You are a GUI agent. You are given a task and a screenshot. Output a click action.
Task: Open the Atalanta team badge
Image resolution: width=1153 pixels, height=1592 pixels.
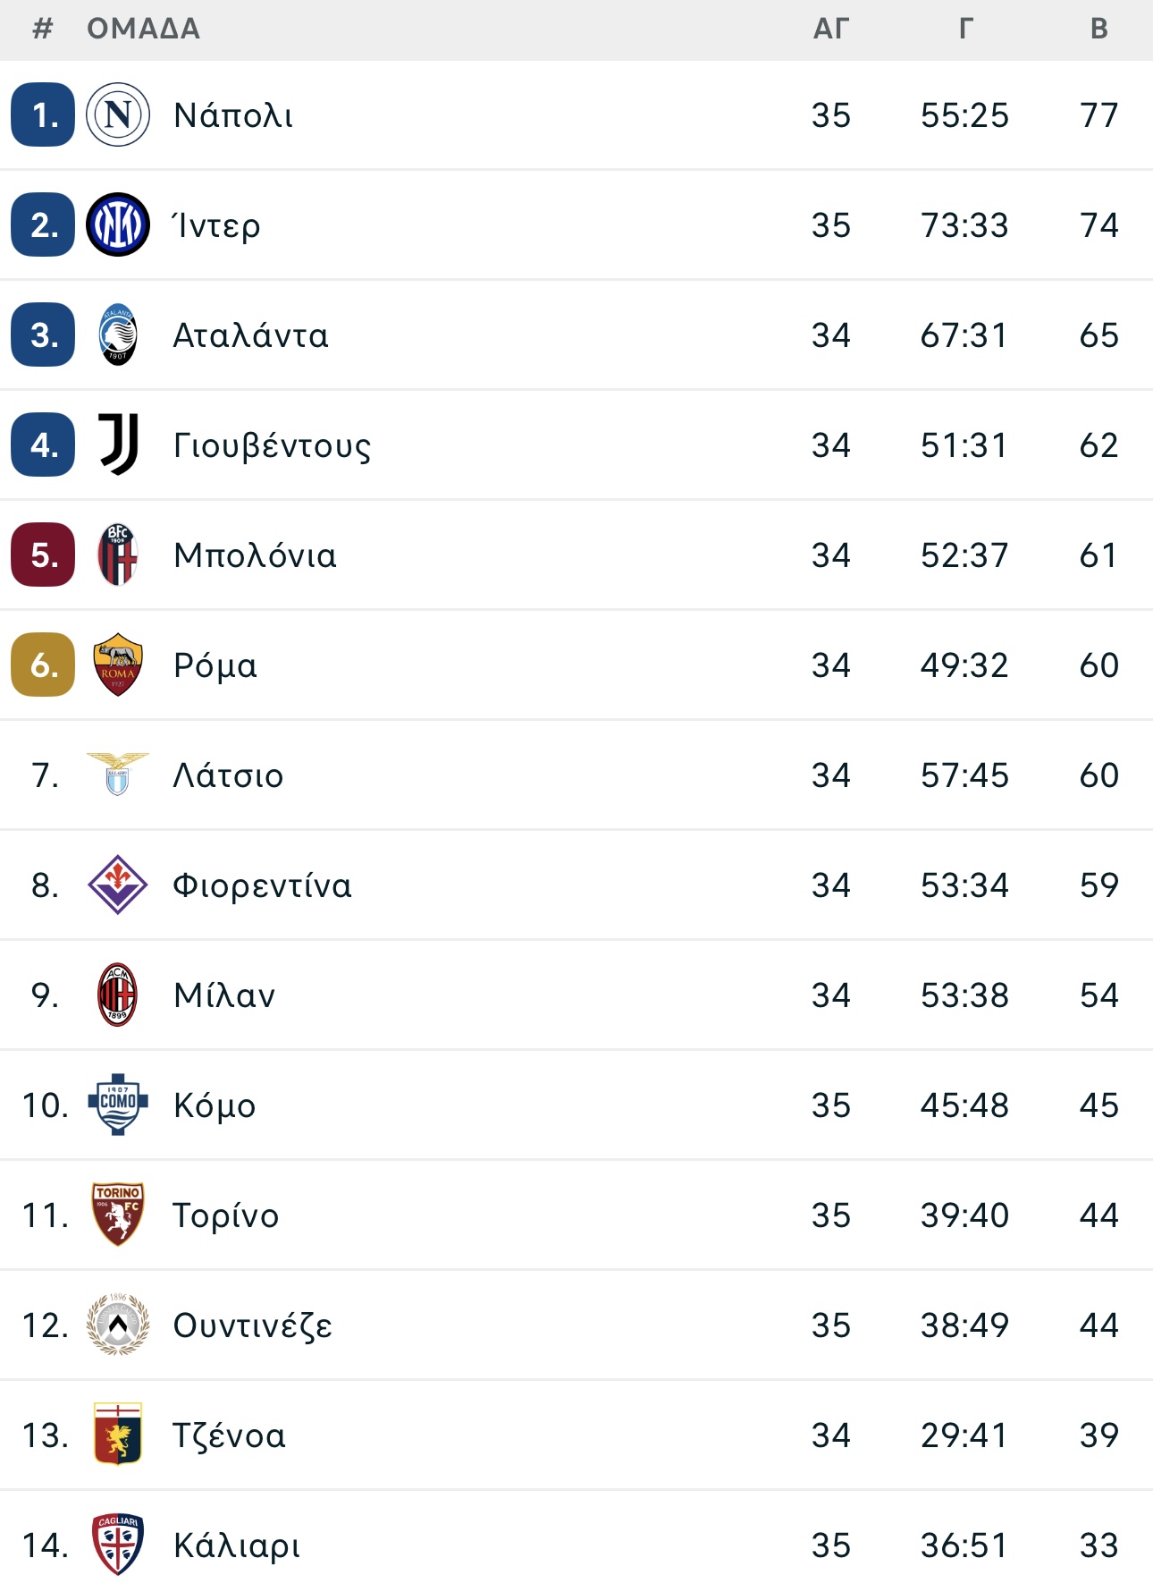click(x=118, y=334)
